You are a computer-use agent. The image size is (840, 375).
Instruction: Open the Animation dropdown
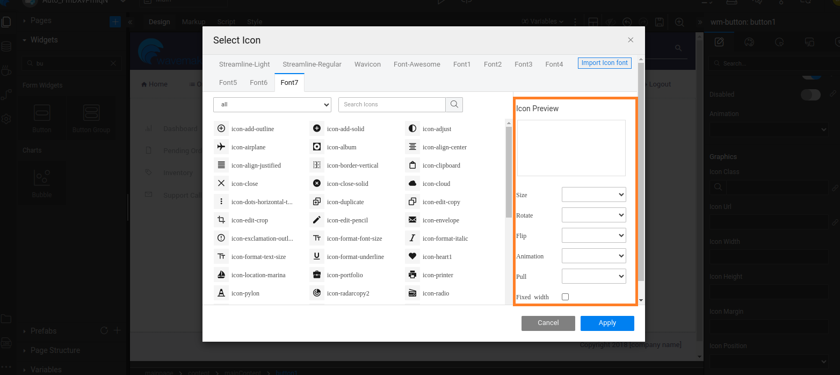click(593, 256)
